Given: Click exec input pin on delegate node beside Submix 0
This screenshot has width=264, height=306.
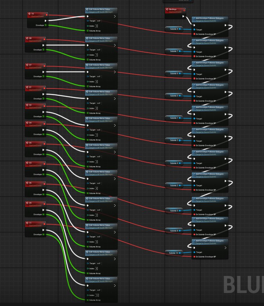Looking at the screenshot, I should (194, 92).
